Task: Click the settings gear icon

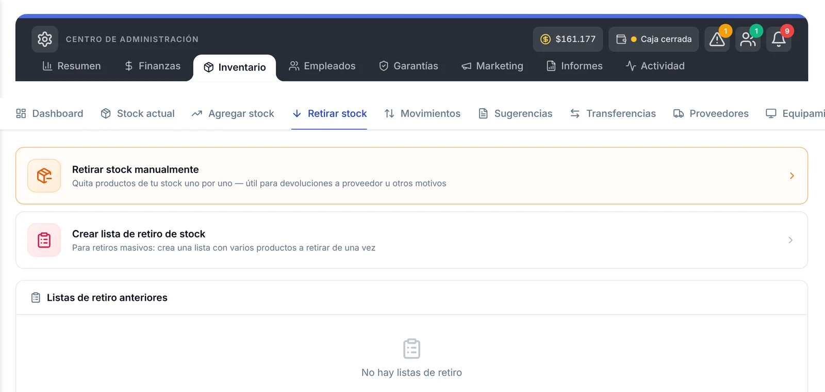Action: click(x=45, y=39)
